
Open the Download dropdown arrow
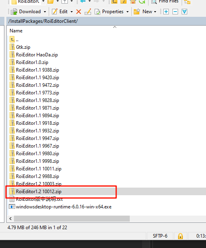click(x=45, y=12)
